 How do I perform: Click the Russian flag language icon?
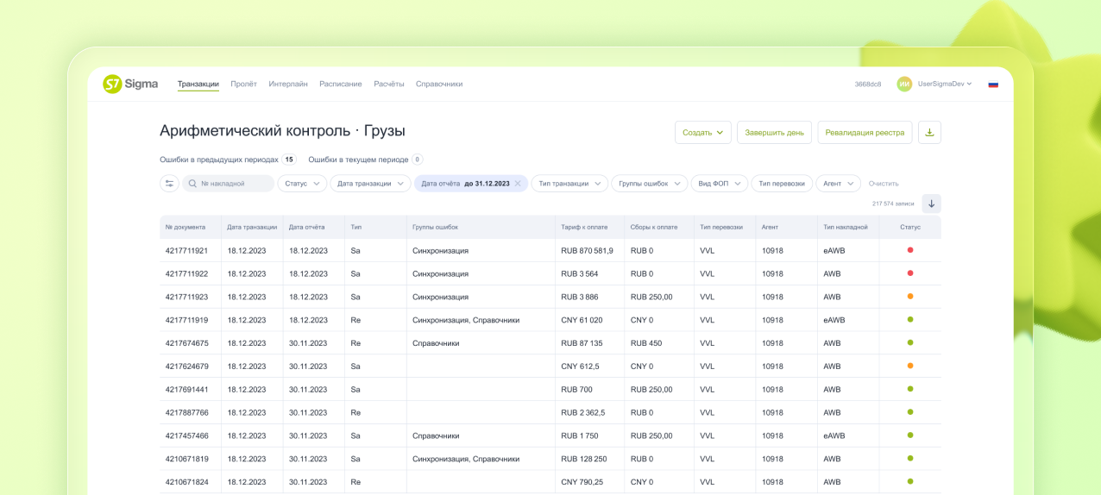(x=993, y=85)
